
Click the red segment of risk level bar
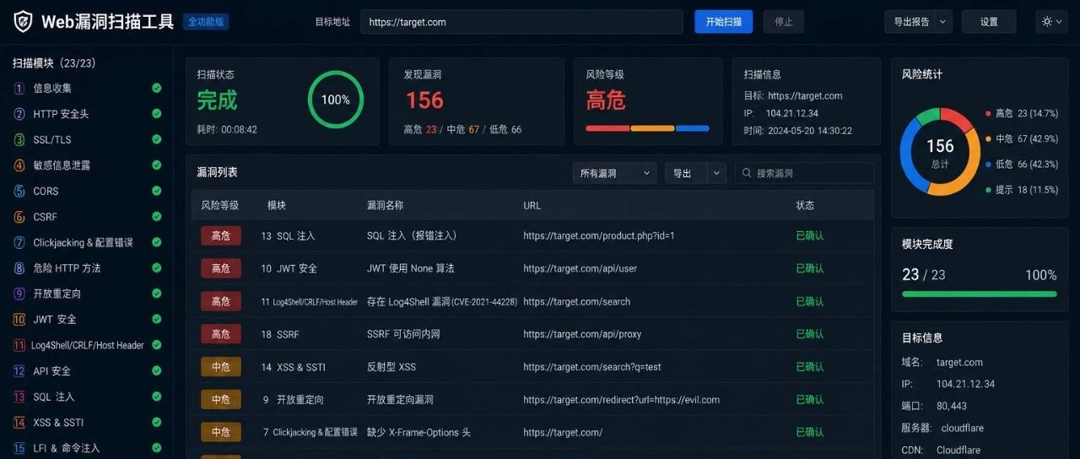pyautogui.click(x=607, y=128)
